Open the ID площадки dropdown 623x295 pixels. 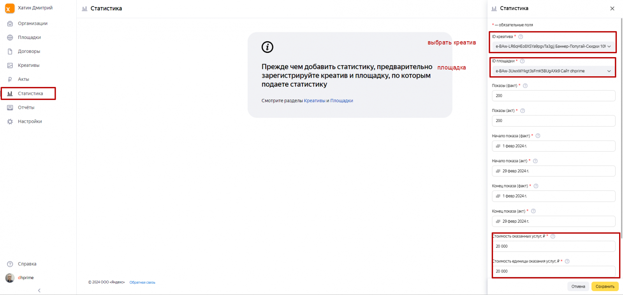tap(553, 71)
